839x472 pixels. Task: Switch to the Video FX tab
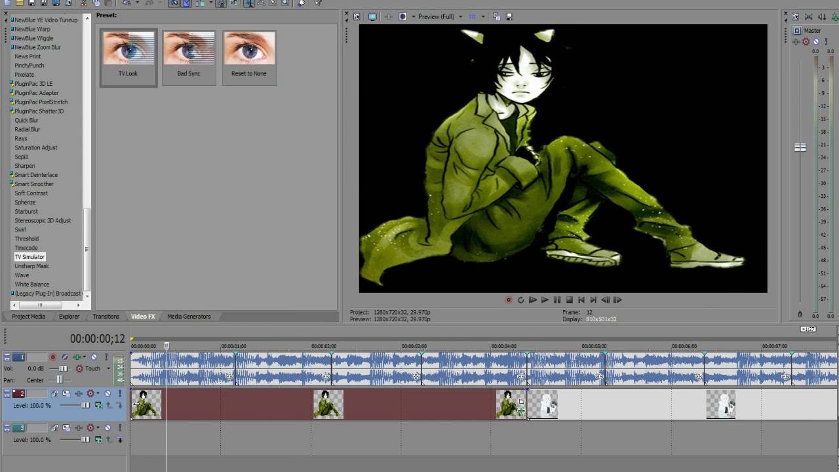tap(143, 317)
